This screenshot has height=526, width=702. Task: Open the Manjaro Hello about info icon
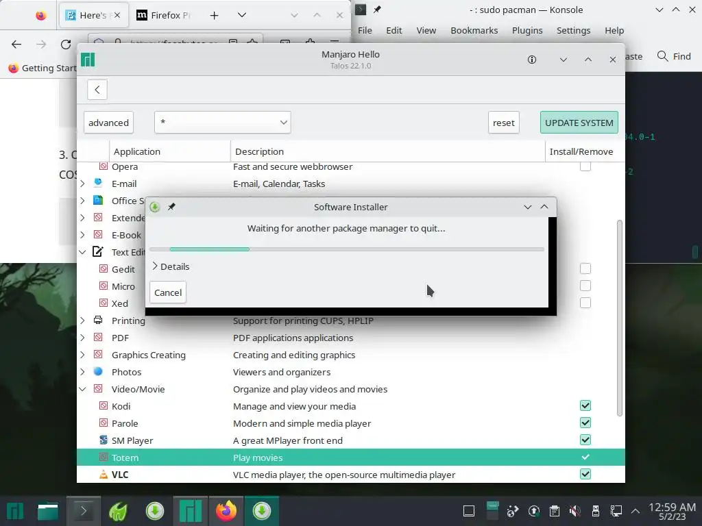click(532, 60)
